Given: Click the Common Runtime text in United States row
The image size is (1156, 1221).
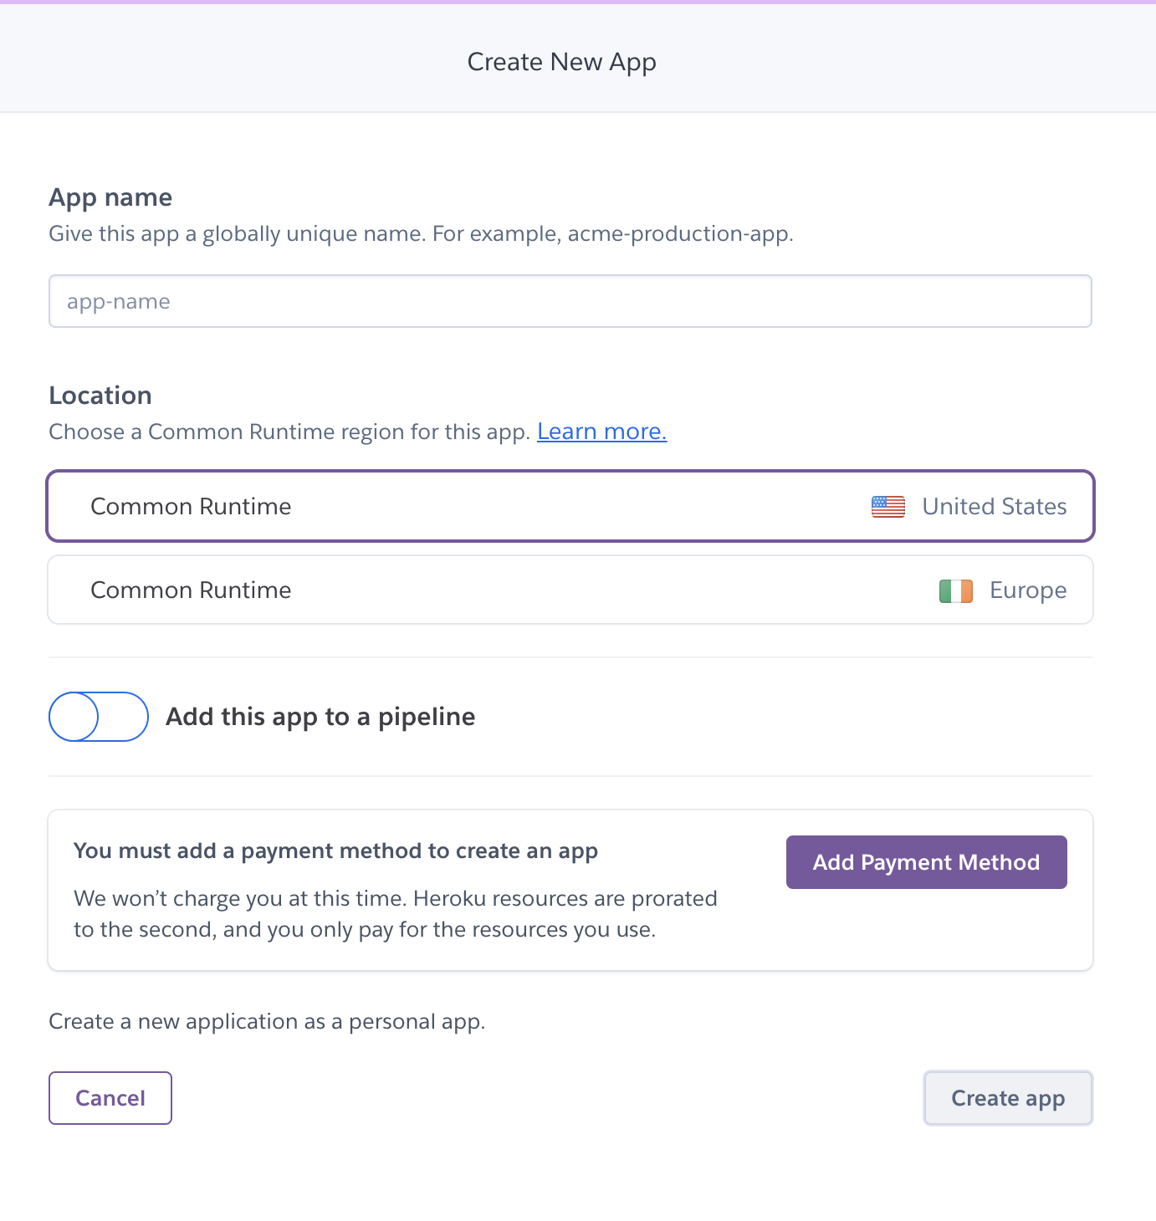Looking at the screenshot, I should click(x=191, y=507).
